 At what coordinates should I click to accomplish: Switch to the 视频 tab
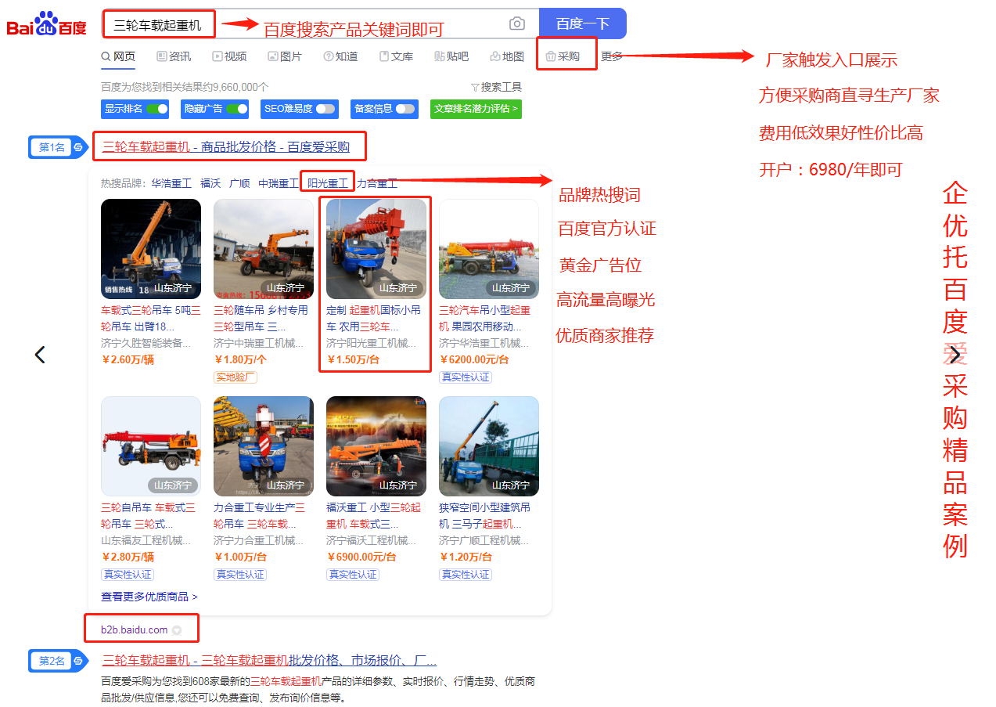[x=229, y=56]
